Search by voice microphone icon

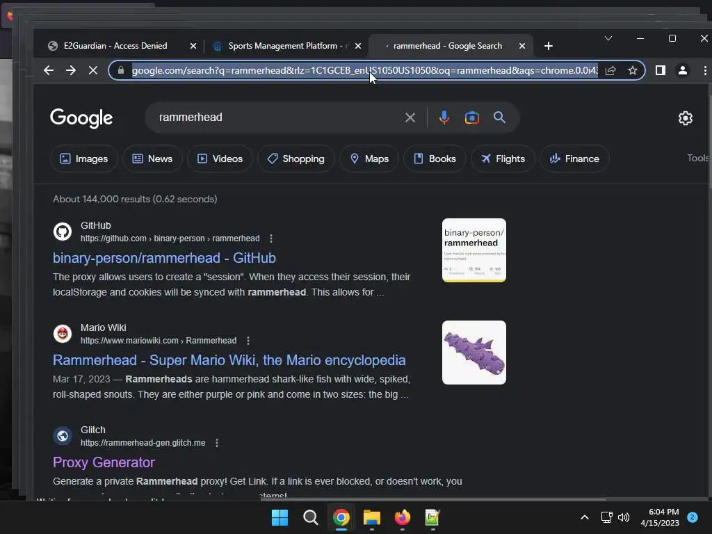[444, 118]
